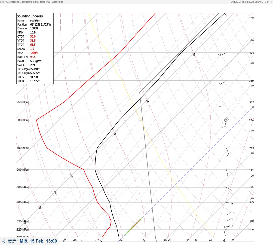273x245 pixels.
Task: Click the green-orange highlighted segment near 850 hPa
Action: point(134,226)
